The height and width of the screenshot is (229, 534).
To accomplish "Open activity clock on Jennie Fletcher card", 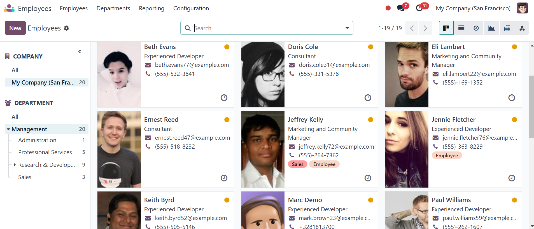I will tap(512, 178).
